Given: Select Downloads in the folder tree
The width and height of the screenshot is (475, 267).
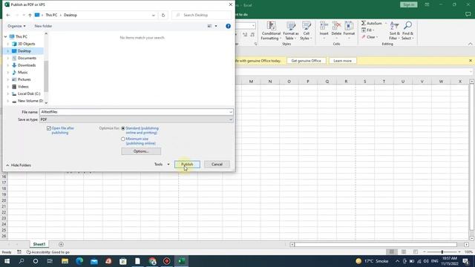Looking at the screenshot, I should [x=27, y=65].
